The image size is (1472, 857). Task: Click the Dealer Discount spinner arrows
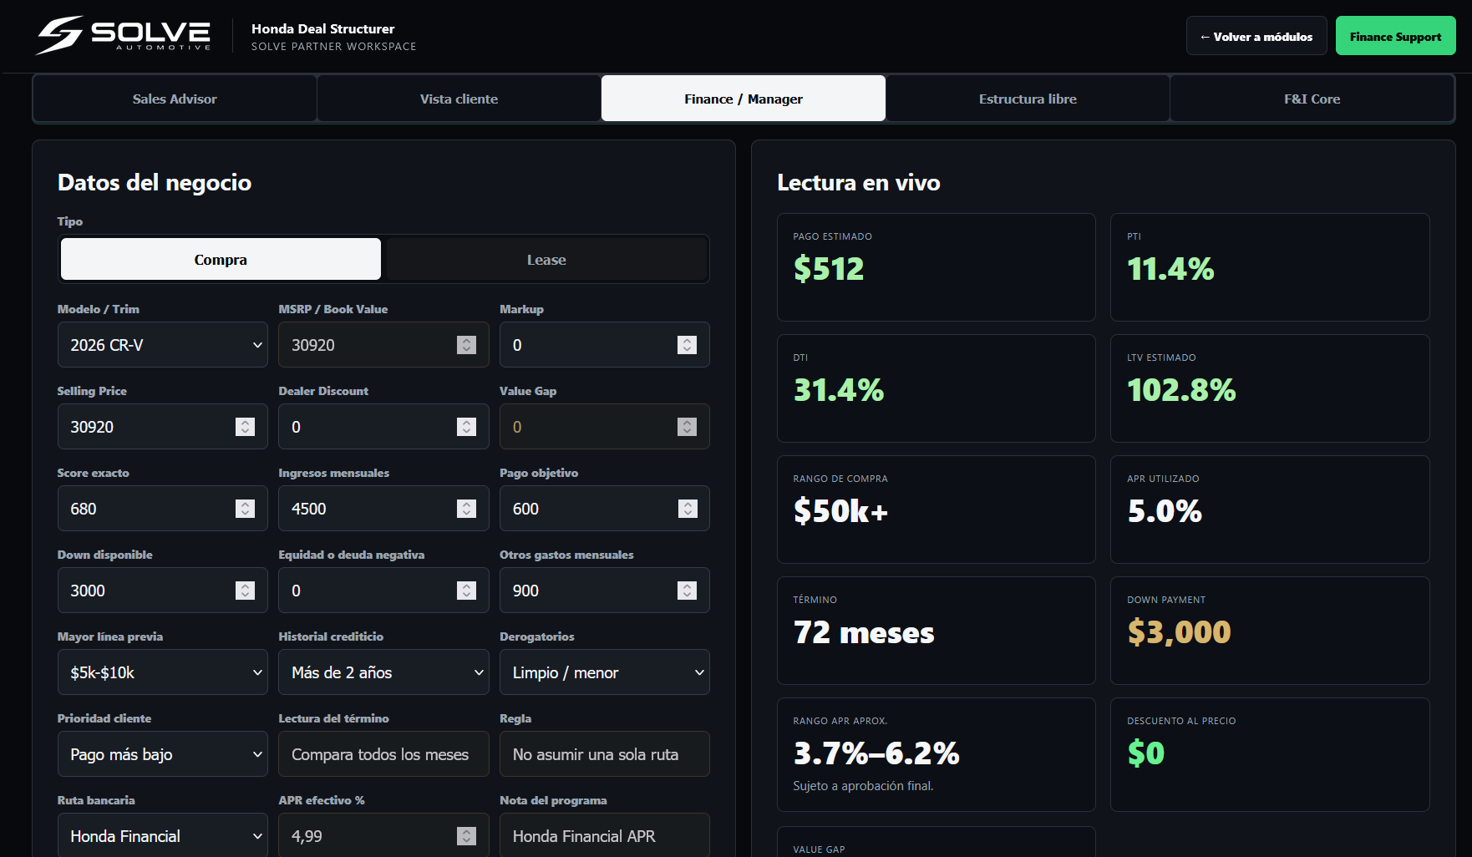point(466,427)
